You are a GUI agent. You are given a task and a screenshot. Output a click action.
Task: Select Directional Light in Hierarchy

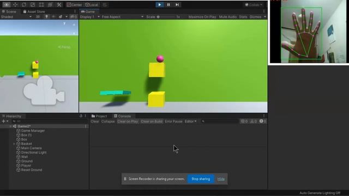pyautogui.click(x=34, y=152)
